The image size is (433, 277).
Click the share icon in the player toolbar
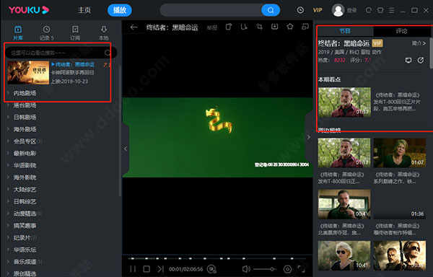point(228,27)
